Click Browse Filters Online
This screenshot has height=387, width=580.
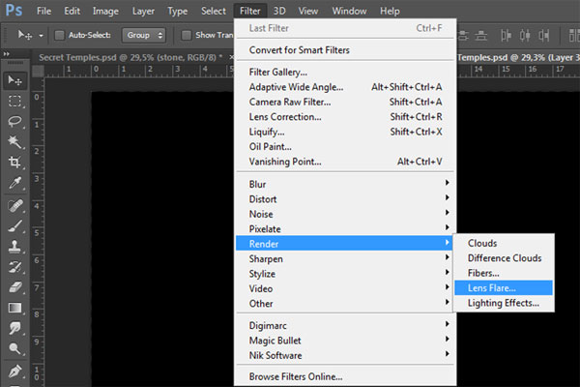click(x=296, y=376)
